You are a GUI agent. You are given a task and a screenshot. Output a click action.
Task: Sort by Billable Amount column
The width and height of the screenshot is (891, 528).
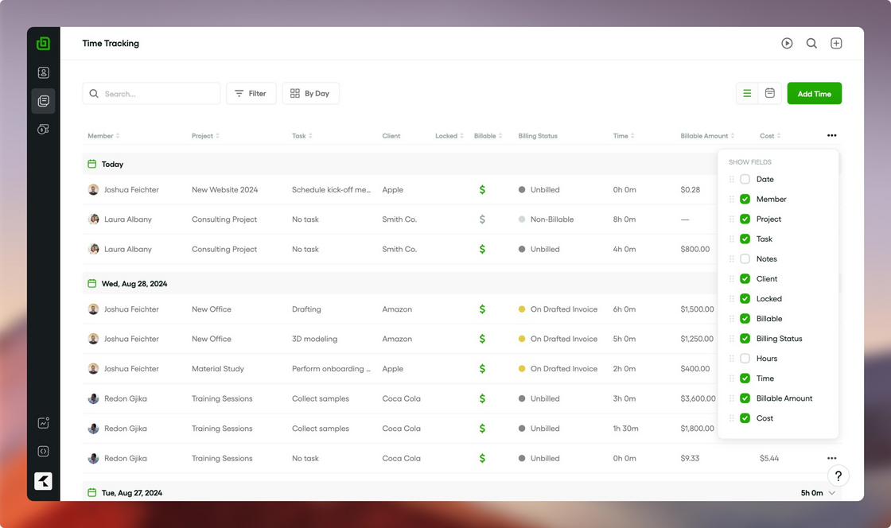pyautogui.click(x=707, y=136)
